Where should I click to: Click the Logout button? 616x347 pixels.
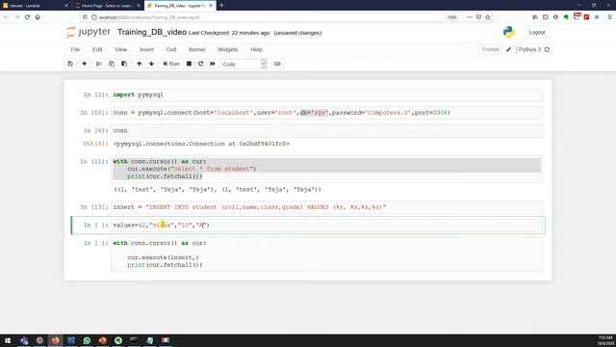537,33
